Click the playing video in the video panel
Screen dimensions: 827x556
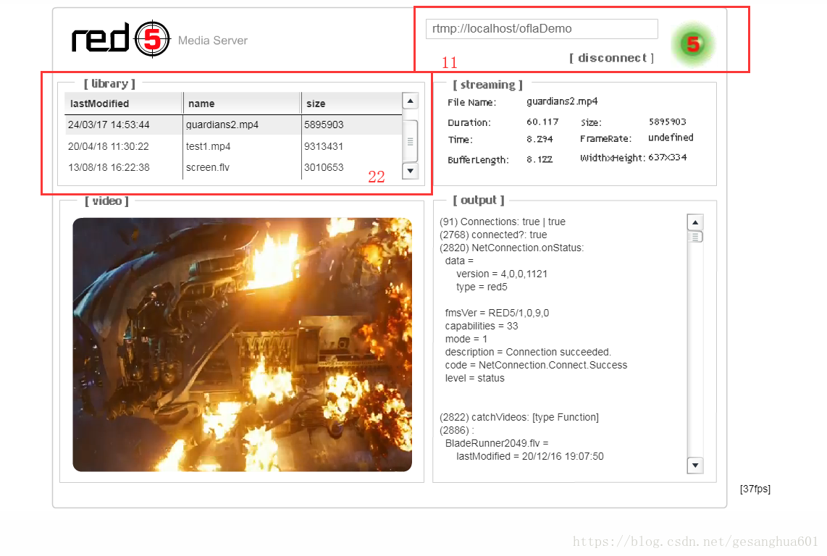[242, 345]
